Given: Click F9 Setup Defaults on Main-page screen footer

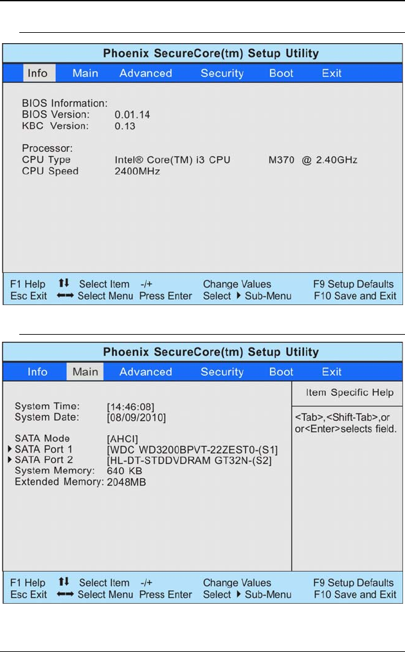Looking at the screenshot, I should pos(354,583).
